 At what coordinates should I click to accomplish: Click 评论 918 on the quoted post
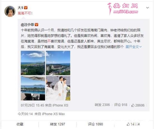(x=121, y=105)
